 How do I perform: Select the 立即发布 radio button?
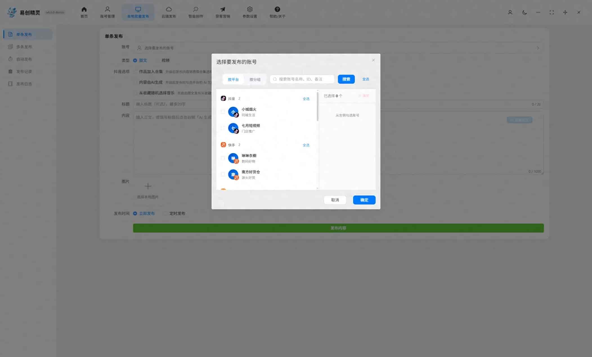point(135,213)
